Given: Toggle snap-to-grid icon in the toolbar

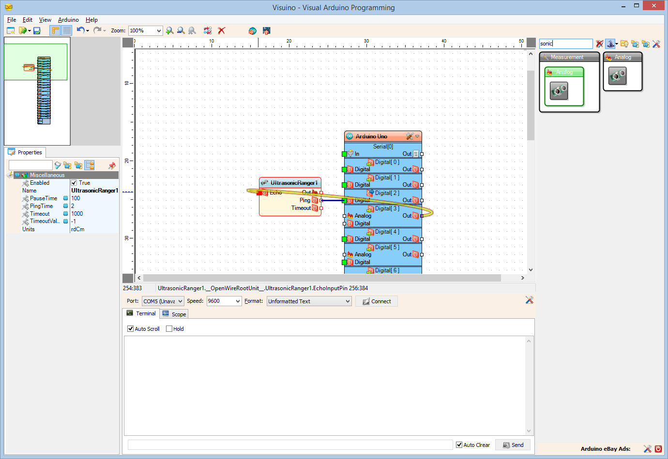Looking at the screenshot, I should pos(66,30).
